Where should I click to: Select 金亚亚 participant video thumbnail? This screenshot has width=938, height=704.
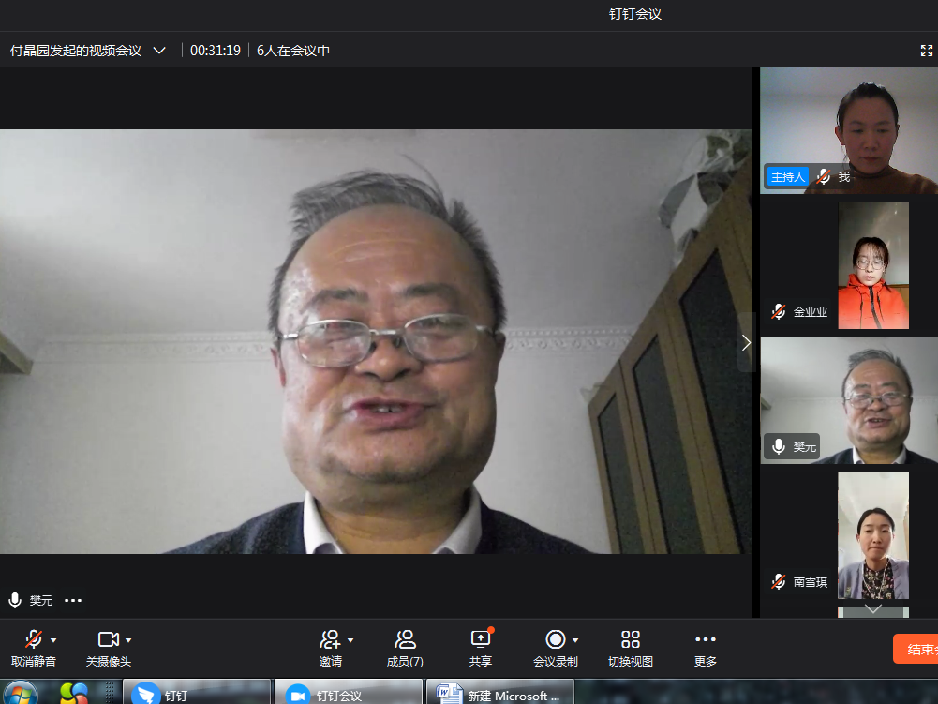tap(872, 265)
